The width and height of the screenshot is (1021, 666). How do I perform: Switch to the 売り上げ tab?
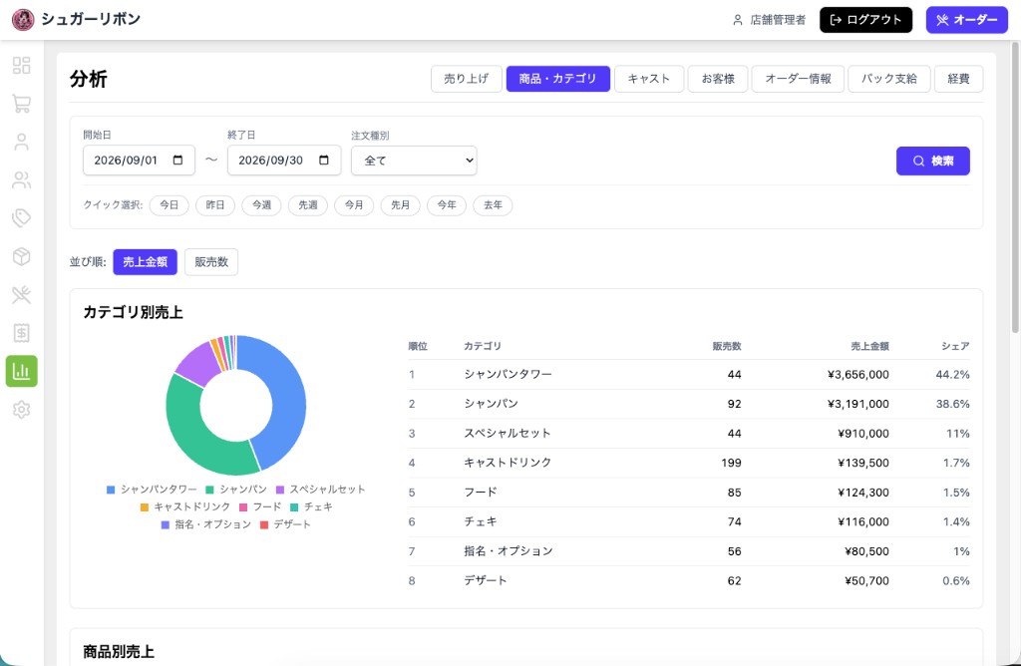tap(467, 79)
